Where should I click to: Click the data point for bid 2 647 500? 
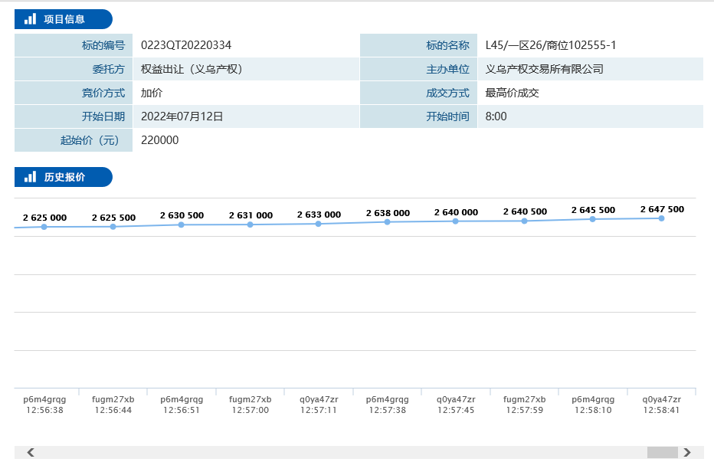tap(661, 218)
